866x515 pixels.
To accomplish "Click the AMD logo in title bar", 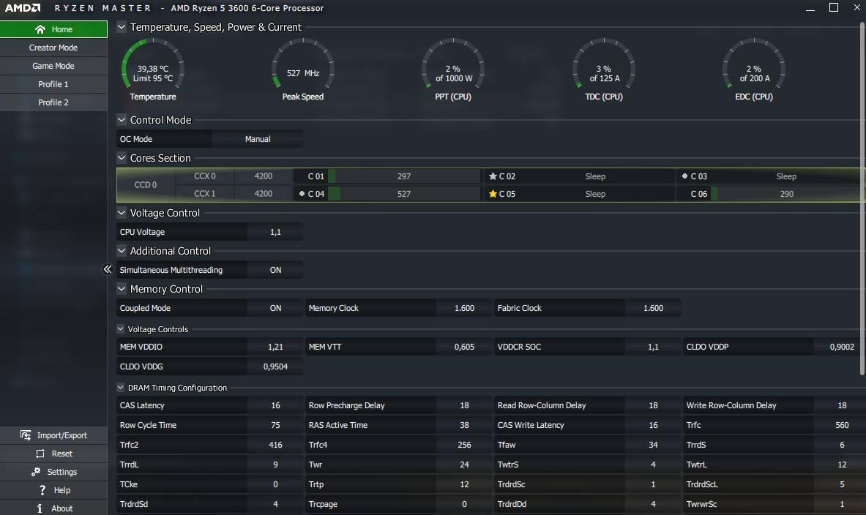I will click(x=23, y=8).
